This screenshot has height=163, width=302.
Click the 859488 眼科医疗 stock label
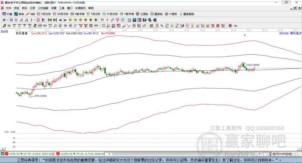click(x=290, y=33)
